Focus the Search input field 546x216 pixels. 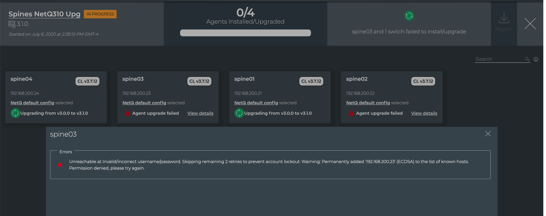click(x=499, y=59)
